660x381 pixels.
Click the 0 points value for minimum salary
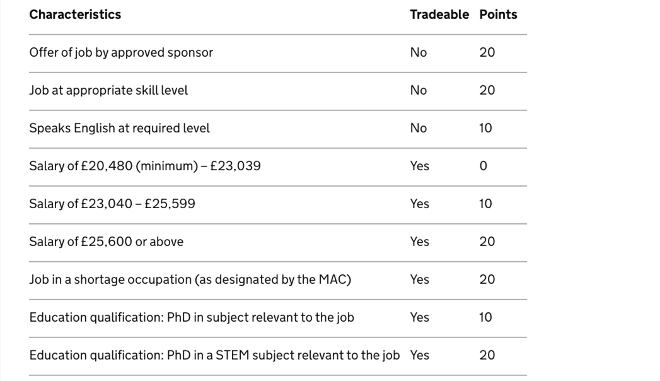click(483, 167)
